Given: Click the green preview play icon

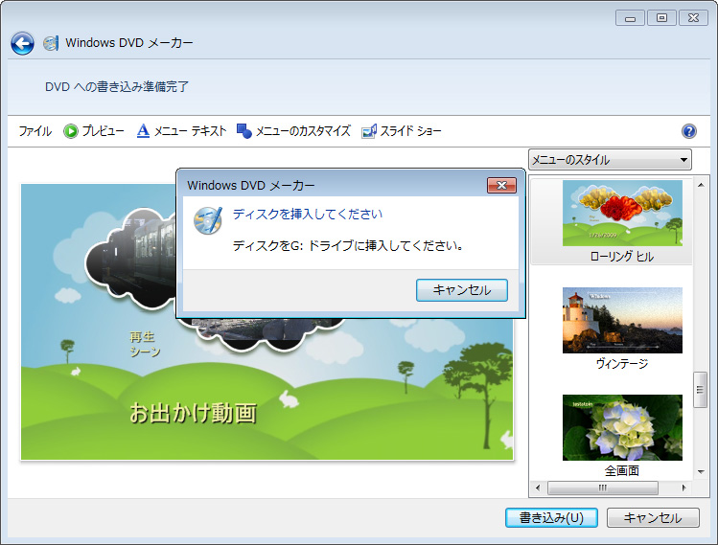Looking at the screenshot, I should [x=71, y=131].
